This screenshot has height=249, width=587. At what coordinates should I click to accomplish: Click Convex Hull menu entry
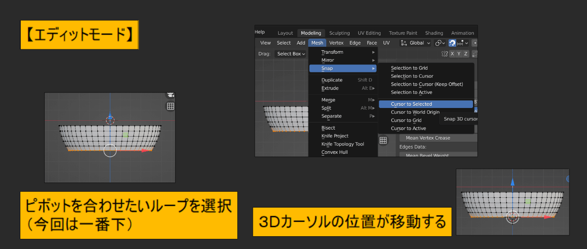pos(343,152)
